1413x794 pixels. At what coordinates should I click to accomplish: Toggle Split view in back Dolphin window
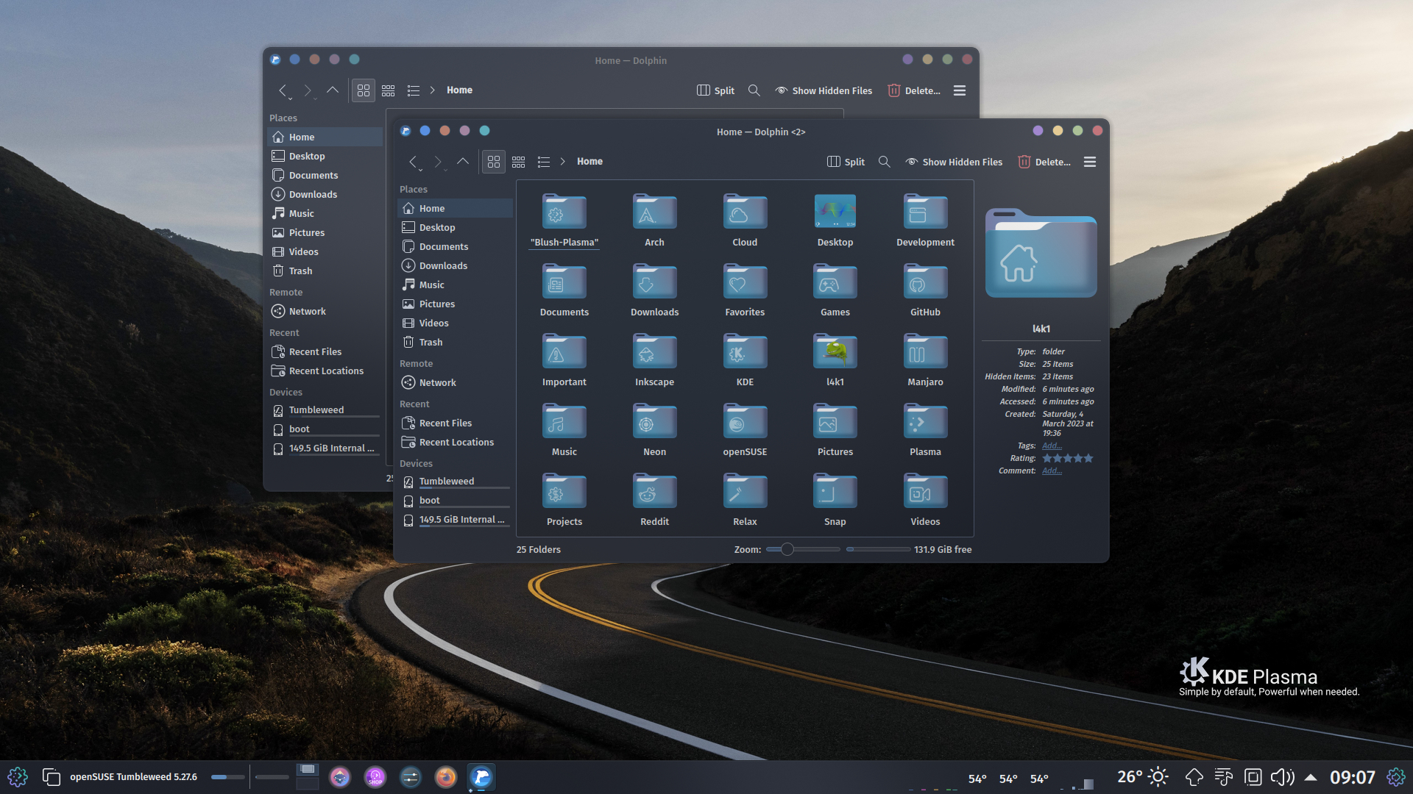coord(715,90)
